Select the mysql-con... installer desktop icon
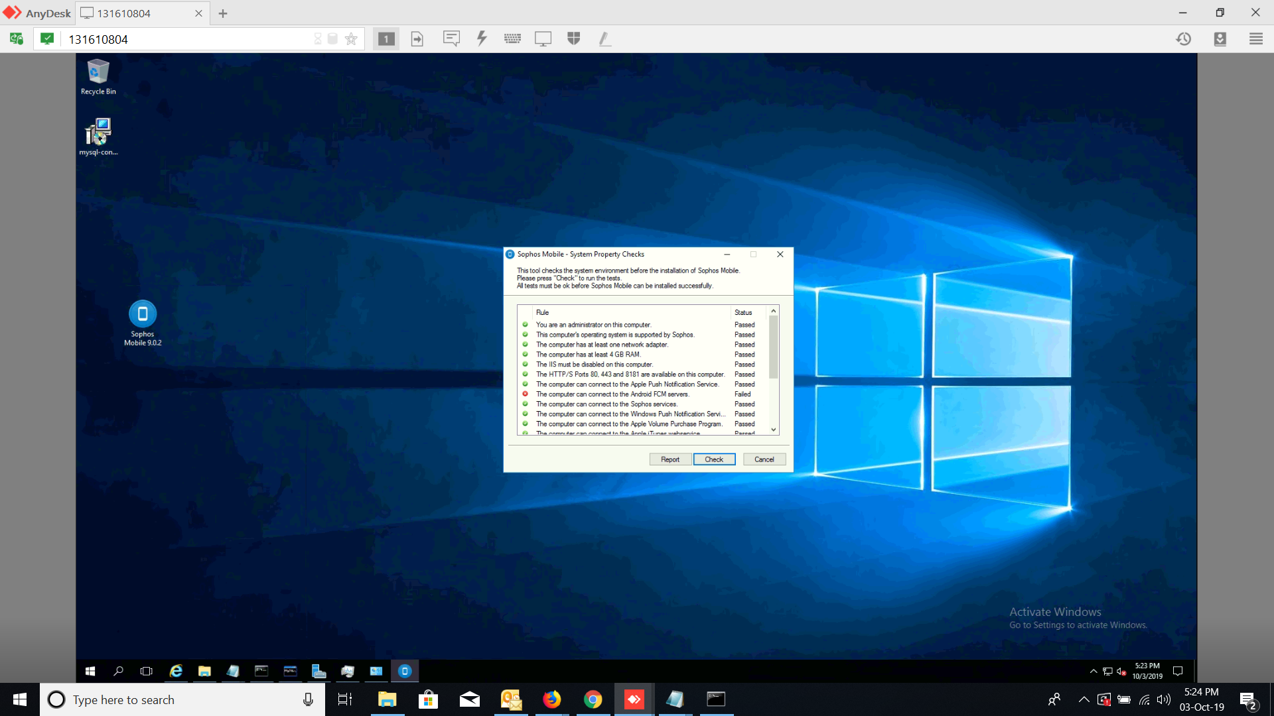 (98, 137)
